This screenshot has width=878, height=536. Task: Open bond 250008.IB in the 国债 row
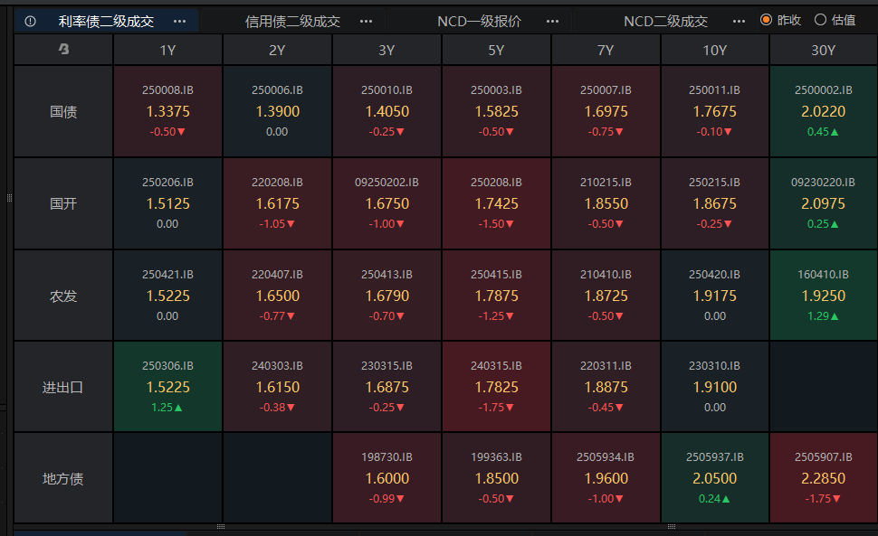tap(168, 111)
